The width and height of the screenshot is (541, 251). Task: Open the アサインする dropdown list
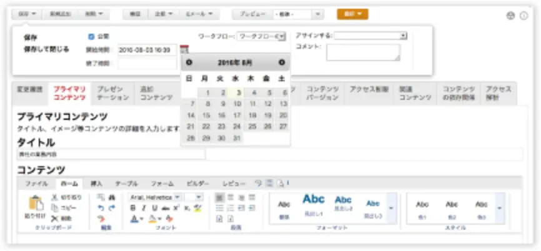(x=404, y=36)
